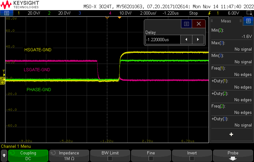Click the Keysight Technologies logo
This screenshot has width=254, height=162.
coord(20,5)
